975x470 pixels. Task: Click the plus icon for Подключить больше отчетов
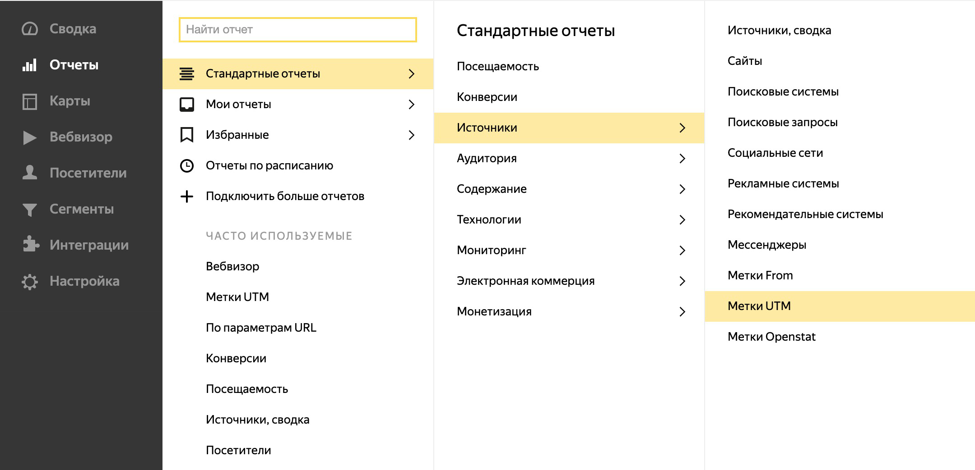186,196
